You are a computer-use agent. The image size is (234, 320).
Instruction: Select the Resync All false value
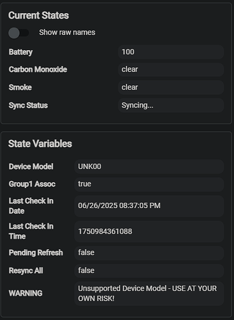pos(149,271)
